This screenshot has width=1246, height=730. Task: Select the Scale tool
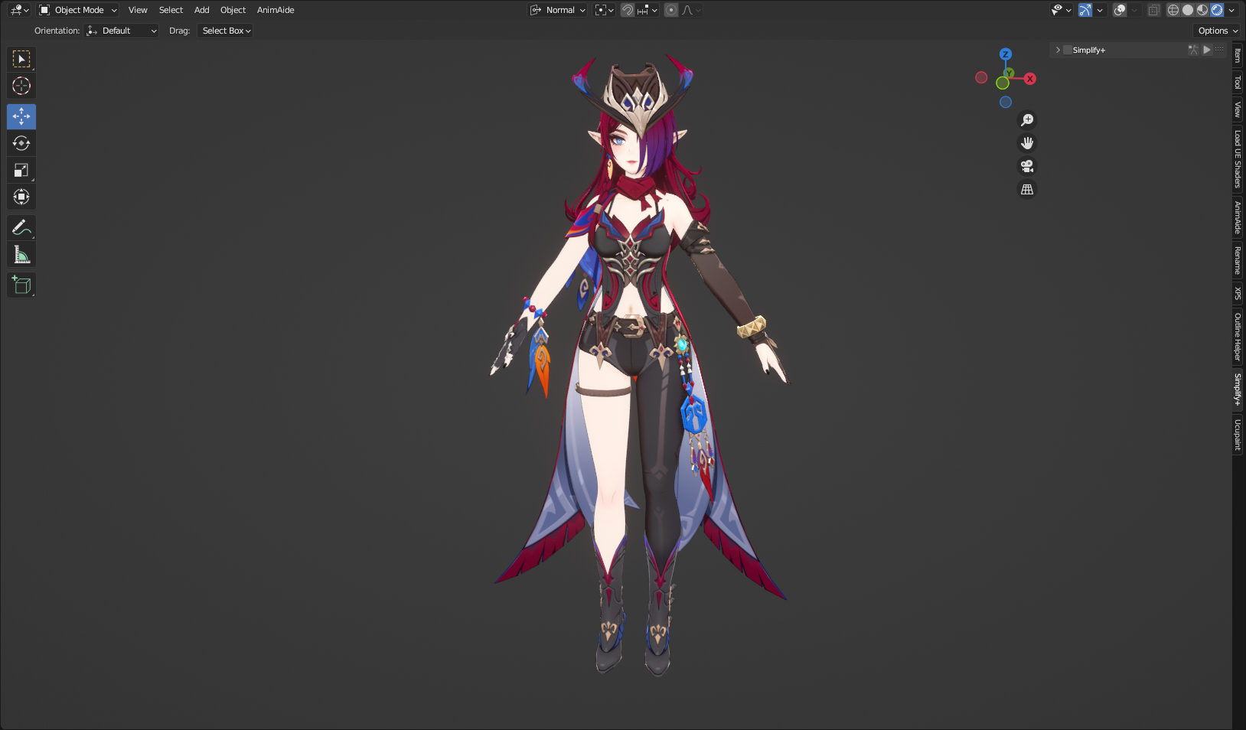point(21,170)
